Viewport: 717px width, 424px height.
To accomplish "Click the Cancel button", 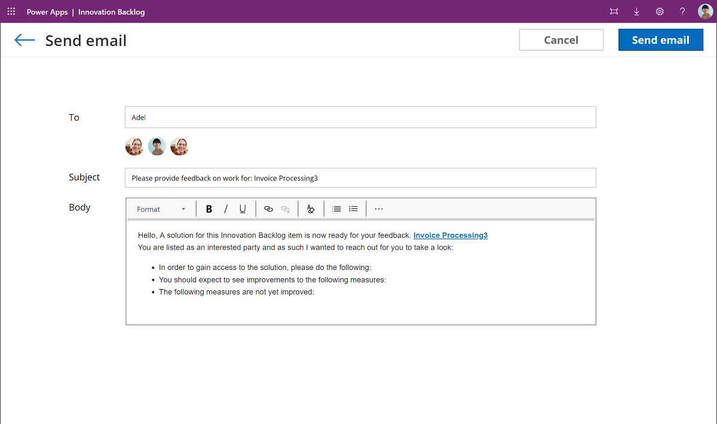I will tap(561, 40).
